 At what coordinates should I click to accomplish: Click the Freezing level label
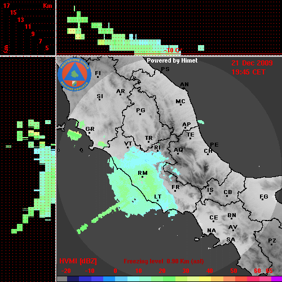point(143,261)
